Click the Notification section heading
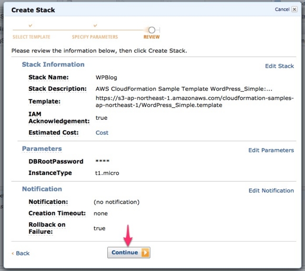The height and width of the screenshot is (271, 305). (x=42, y=189)
